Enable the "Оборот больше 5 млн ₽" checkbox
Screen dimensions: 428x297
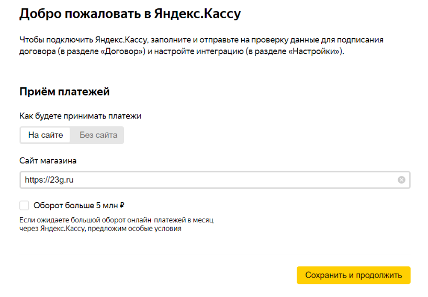coord(24,206)
